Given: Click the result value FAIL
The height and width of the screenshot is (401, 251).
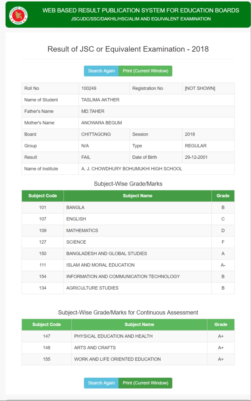Looking at the screenshot, I should click(x=86, y=157).
